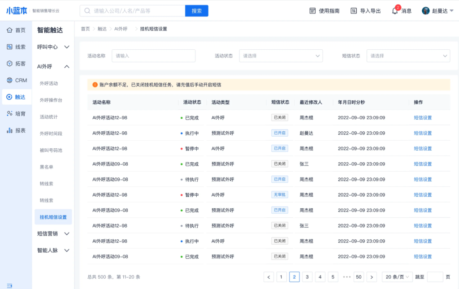
Task: Open the 20 条/页 page size dropdown
Action: (x=397, y=277)
